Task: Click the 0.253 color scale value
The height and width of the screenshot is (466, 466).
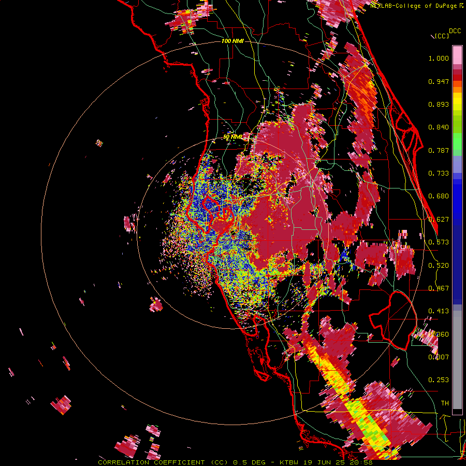Action: coord(439,380)
